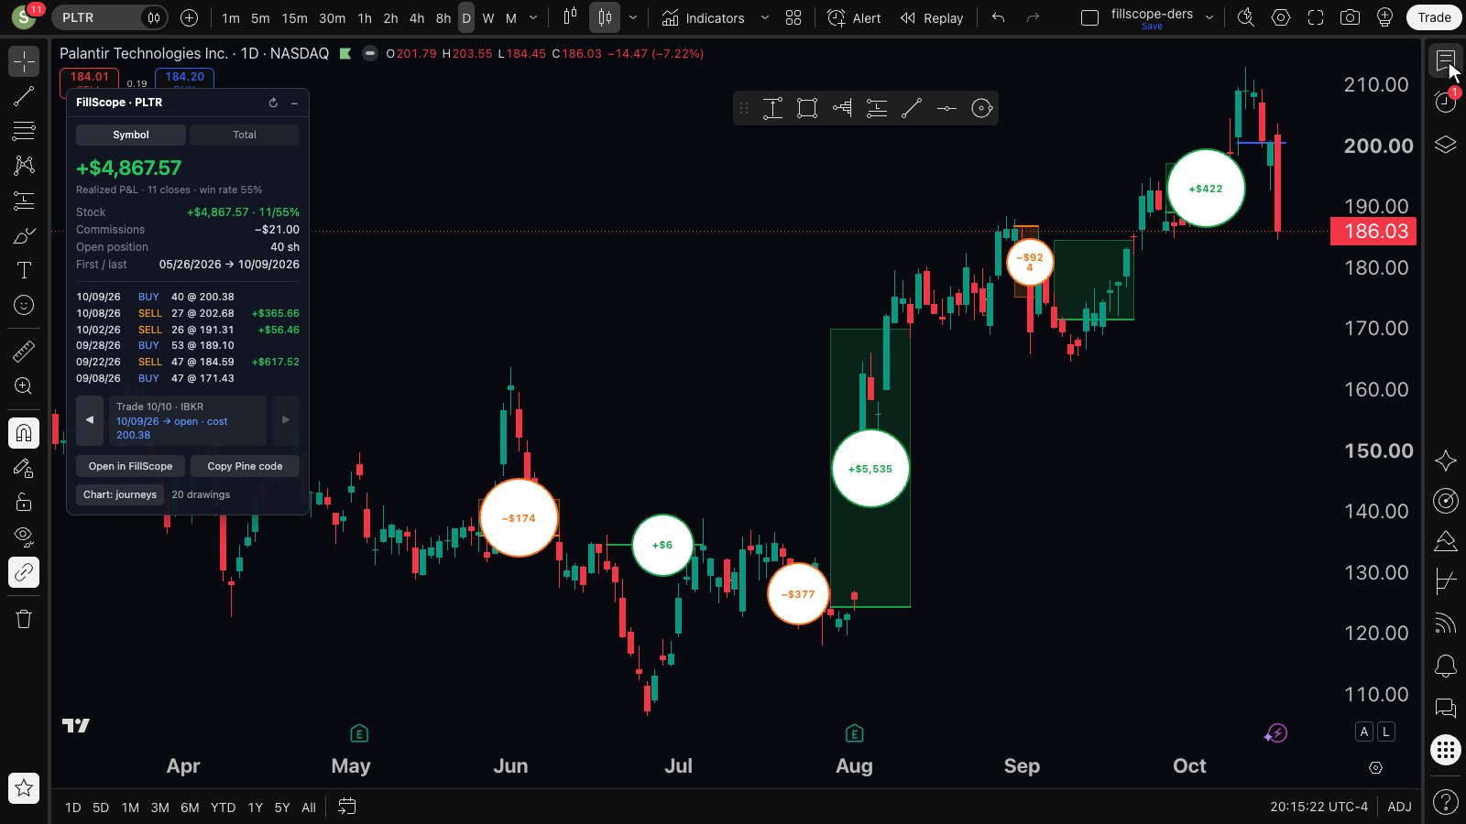Go to the next trade arrow
This screenshot has width=1466, height=824.
[286, 420]
